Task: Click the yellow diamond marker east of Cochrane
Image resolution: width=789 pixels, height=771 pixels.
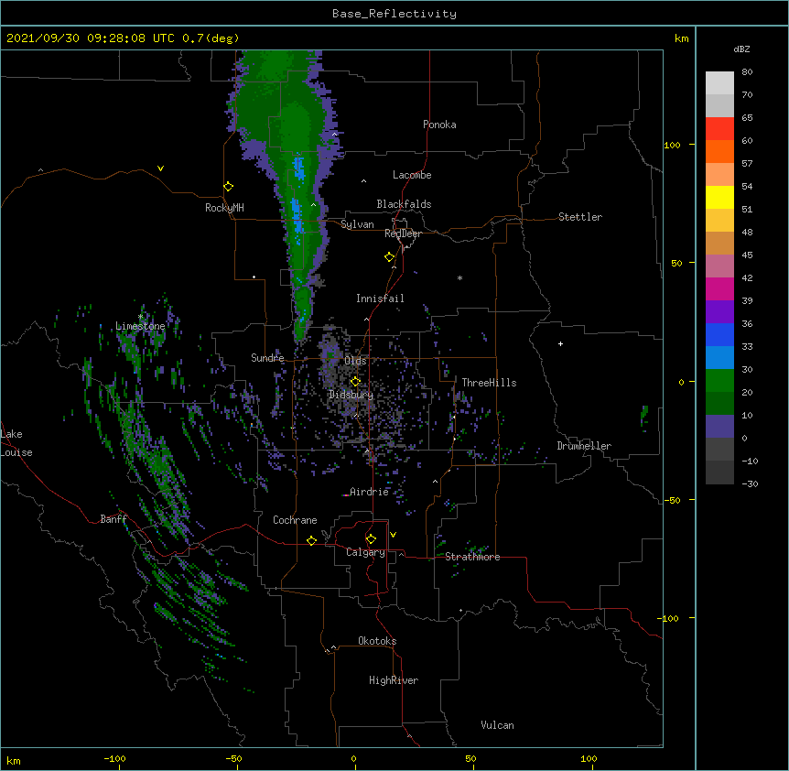Action: click(311, 540)
